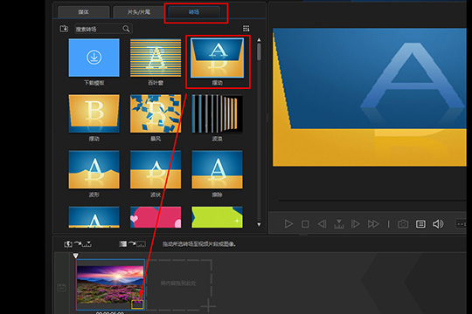
Task: Step back one frame in preview
Action: (x=322, y=224)
